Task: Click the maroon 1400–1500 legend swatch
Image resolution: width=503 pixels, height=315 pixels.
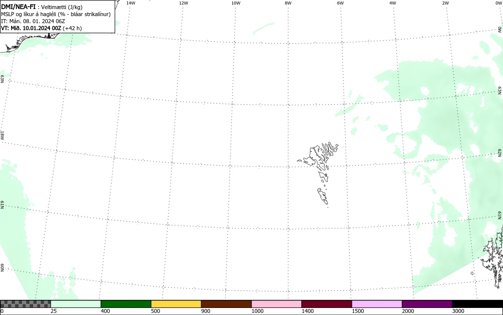Action: [x=326, y=304]
